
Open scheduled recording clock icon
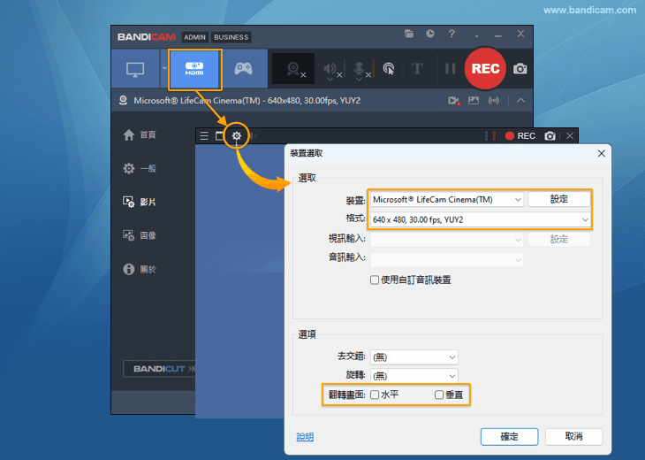pos(430,34)
